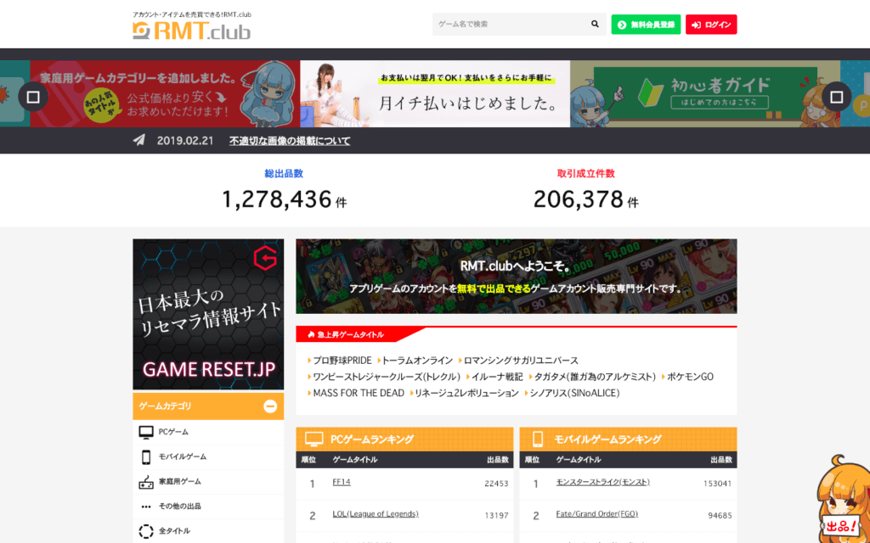Open 不適切な画像の掲載について notice link
Image resolution: width=870 pixels, height=543 pixels.
(290, 141)
